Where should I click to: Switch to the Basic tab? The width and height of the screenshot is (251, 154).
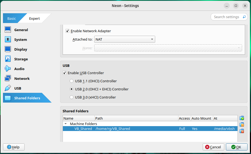tap(12, 18)
